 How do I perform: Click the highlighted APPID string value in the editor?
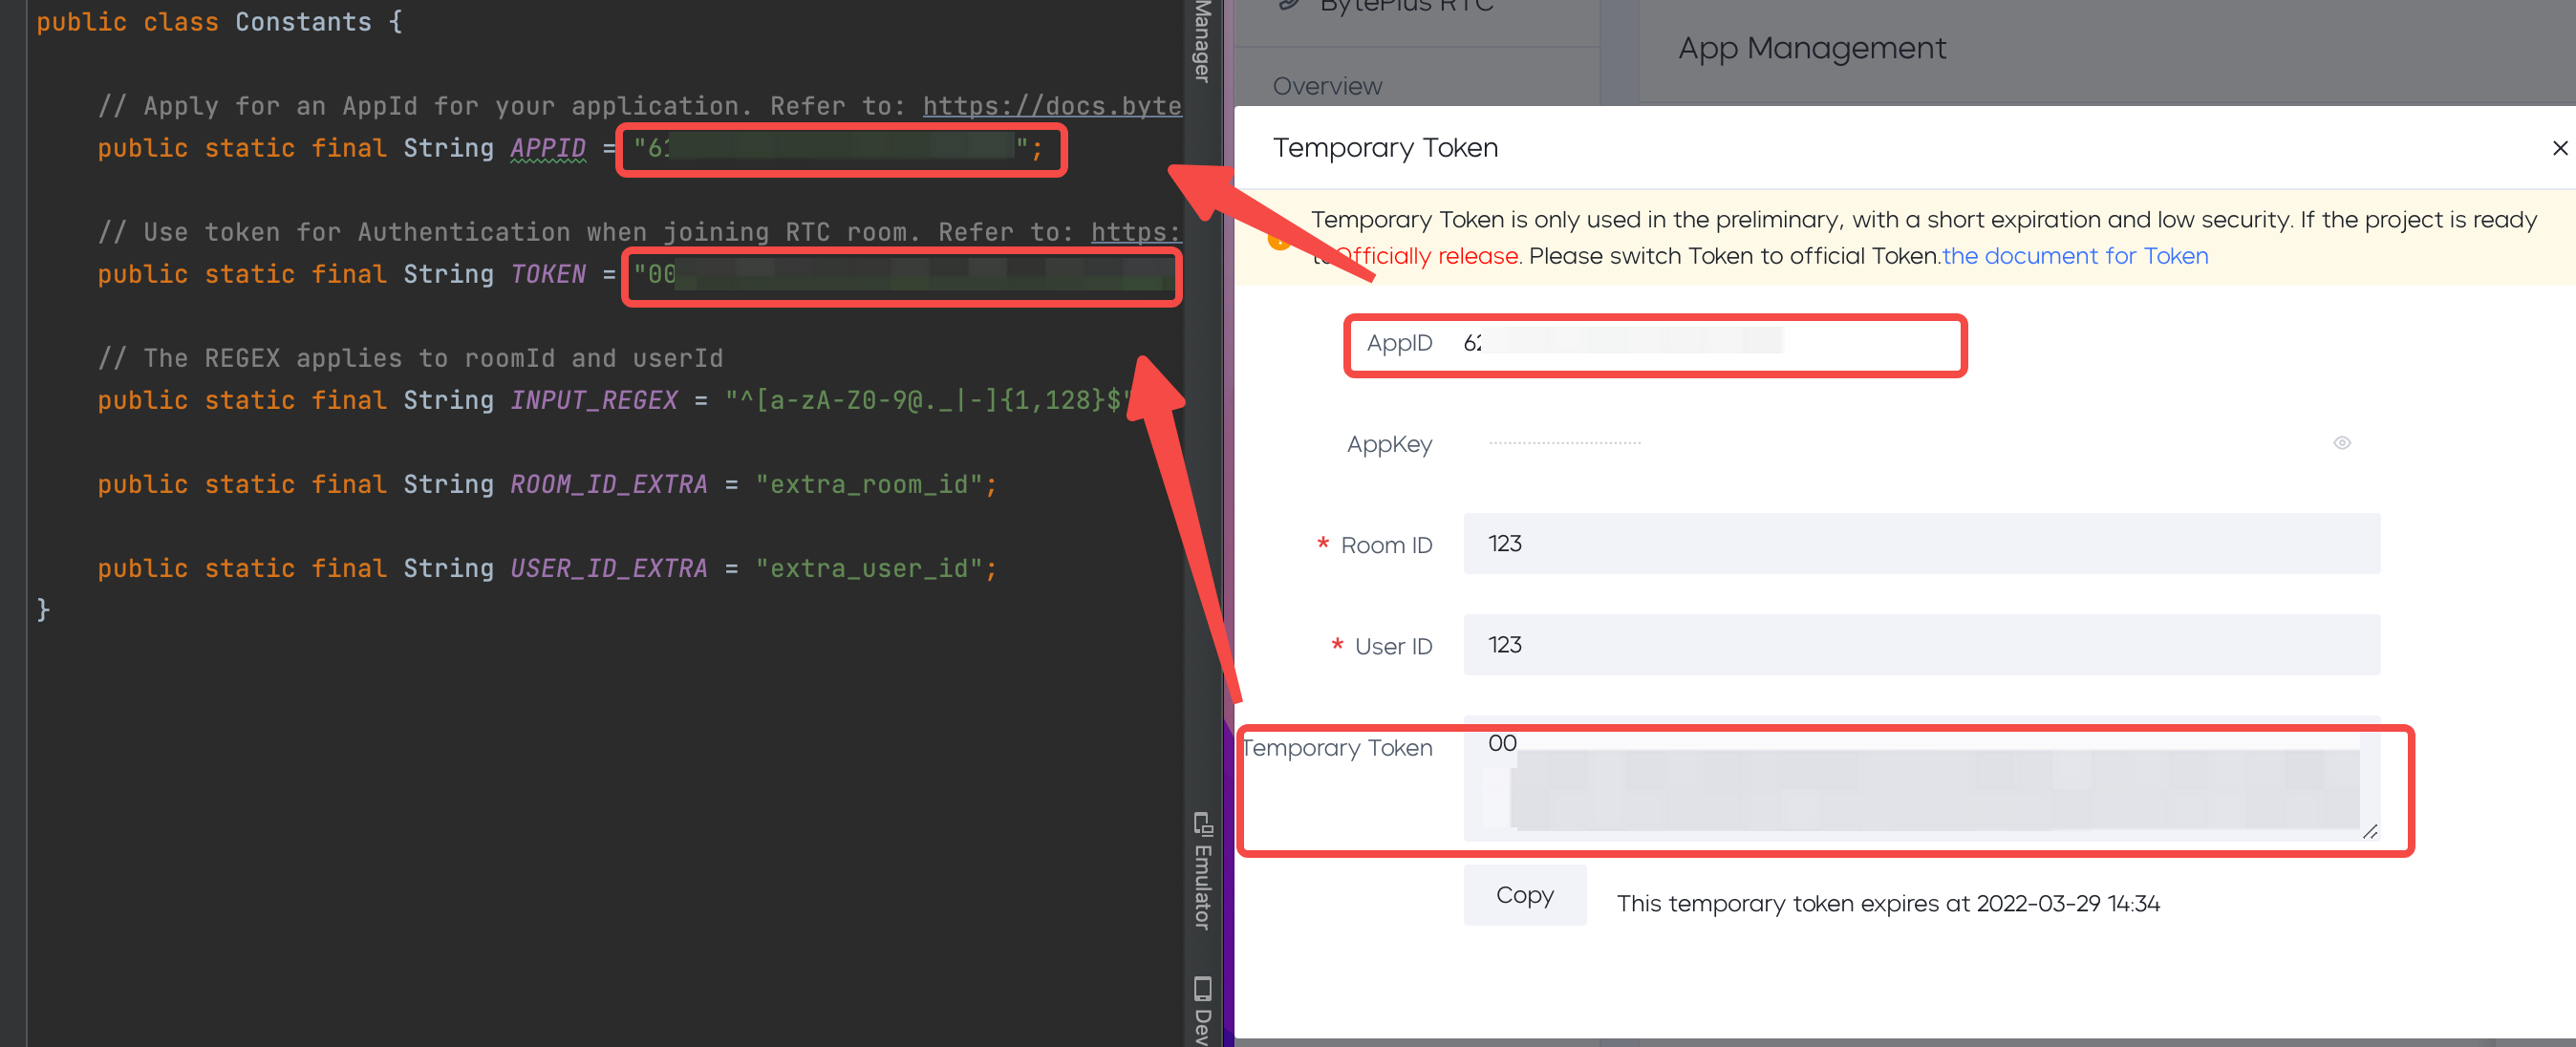pyautogui.click(x=840, y=149)
